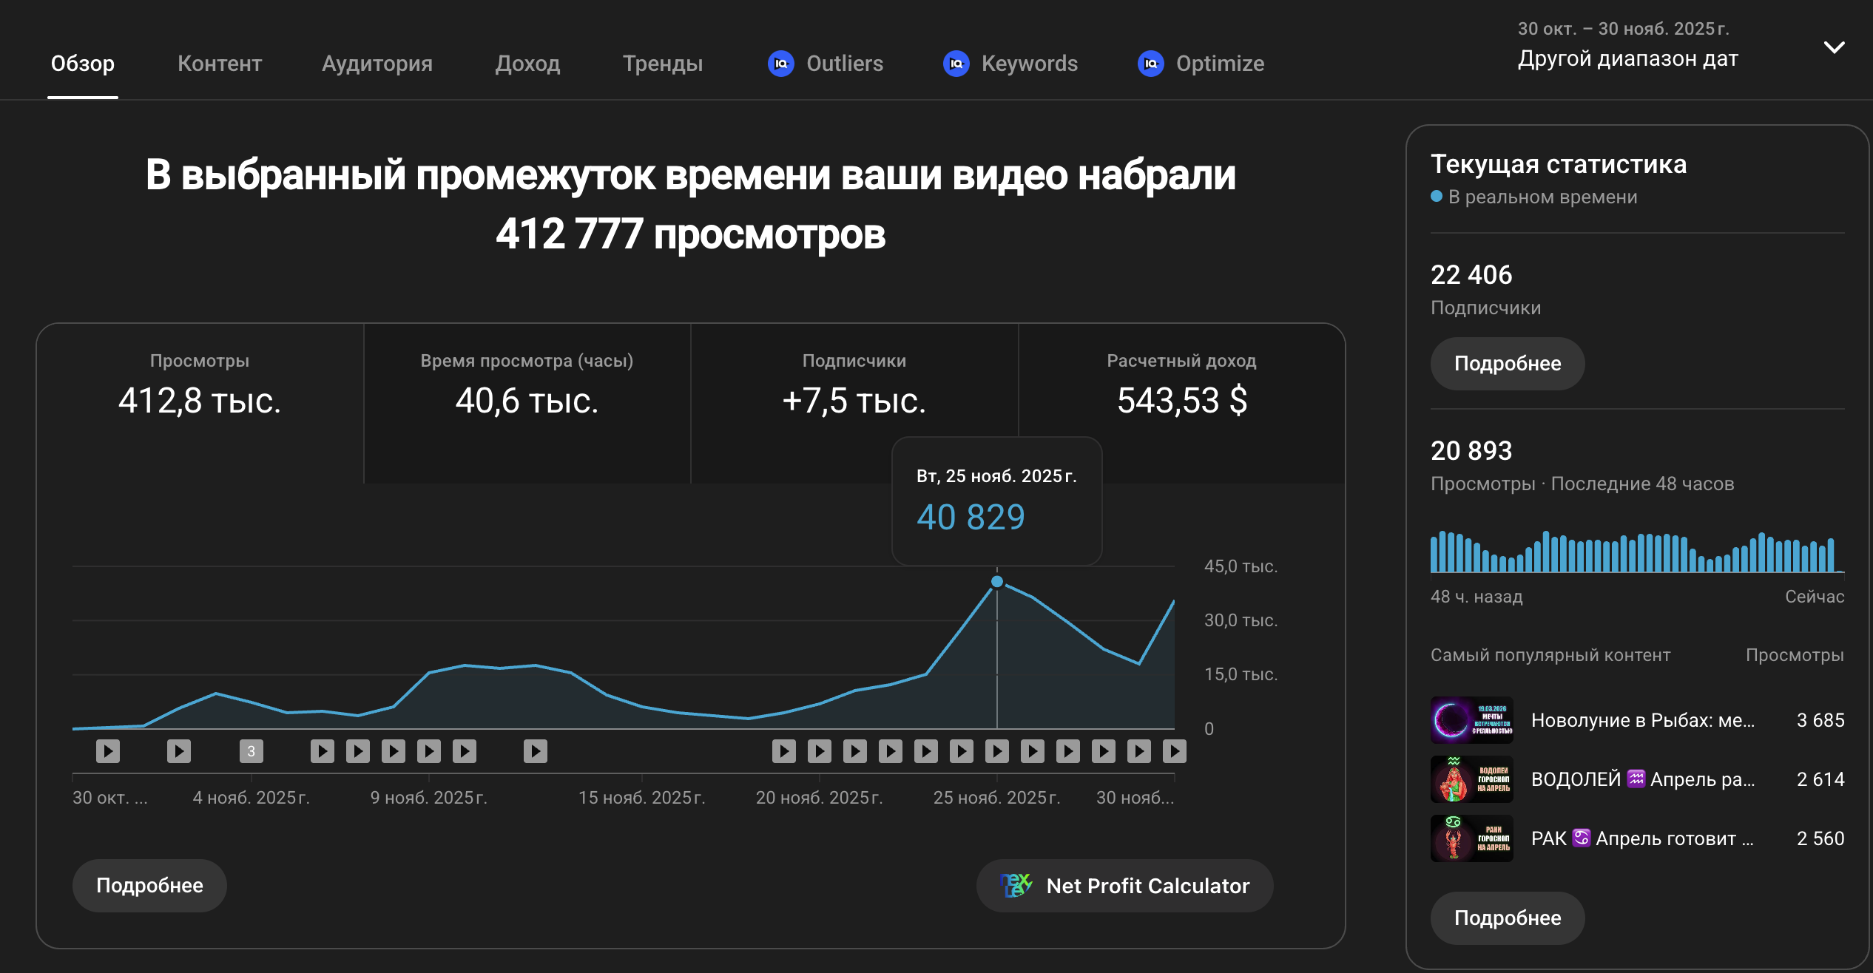Image resolution: width=1873 pixels, height=973 pixels.
Task: Open the Новолуние в Рыбах video thumbnail
Action: (x=1471, y=719)
